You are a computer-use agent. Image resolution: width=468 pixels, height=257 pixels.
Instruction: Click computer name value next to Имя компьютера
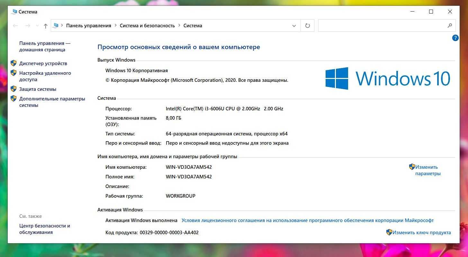(x=189, y=167)
